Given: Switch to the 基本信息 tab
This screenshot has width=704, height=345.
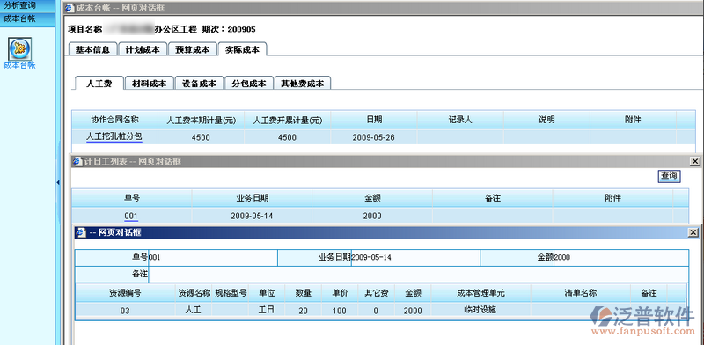Looking at the screenshot, I should (x=92, y=49).
